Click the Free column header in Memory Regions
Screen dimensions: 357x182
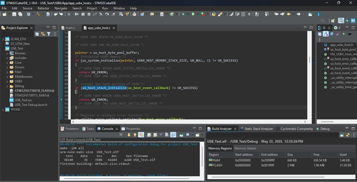click(325, 154)
